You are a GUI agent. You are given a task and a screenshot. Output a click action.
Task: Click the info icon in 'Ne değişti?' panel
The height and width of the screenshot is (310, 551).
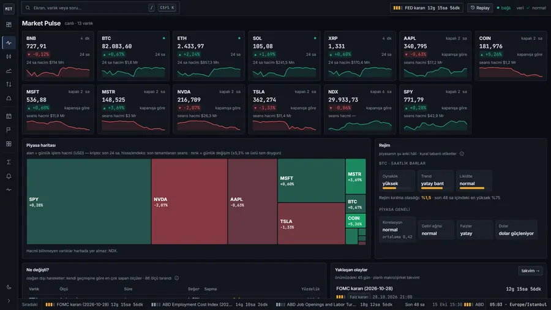coord(177,278)
